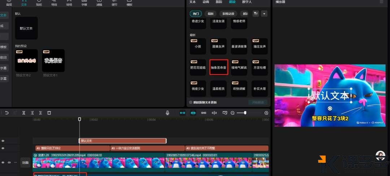Switch to the 数字人 digital human tab
The height and width of the screenshot is (176, 390).
coord(247,2)
